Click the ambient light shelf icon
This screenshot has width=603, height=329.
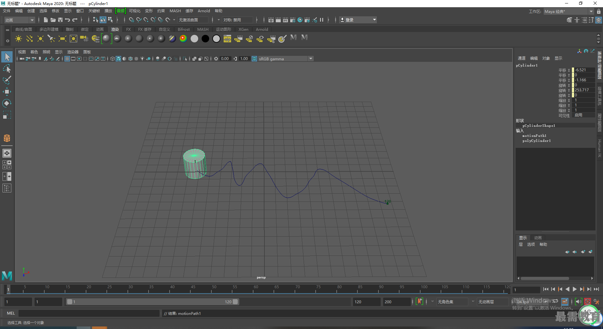[19, 39]
